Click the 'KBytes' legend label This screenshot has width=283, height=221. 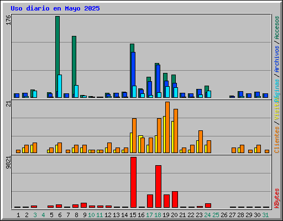[277, 198]
